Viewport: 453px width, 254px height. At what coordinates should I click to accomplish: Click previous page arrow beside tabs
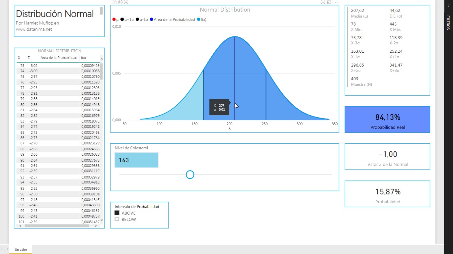click(x=2, y=249)
